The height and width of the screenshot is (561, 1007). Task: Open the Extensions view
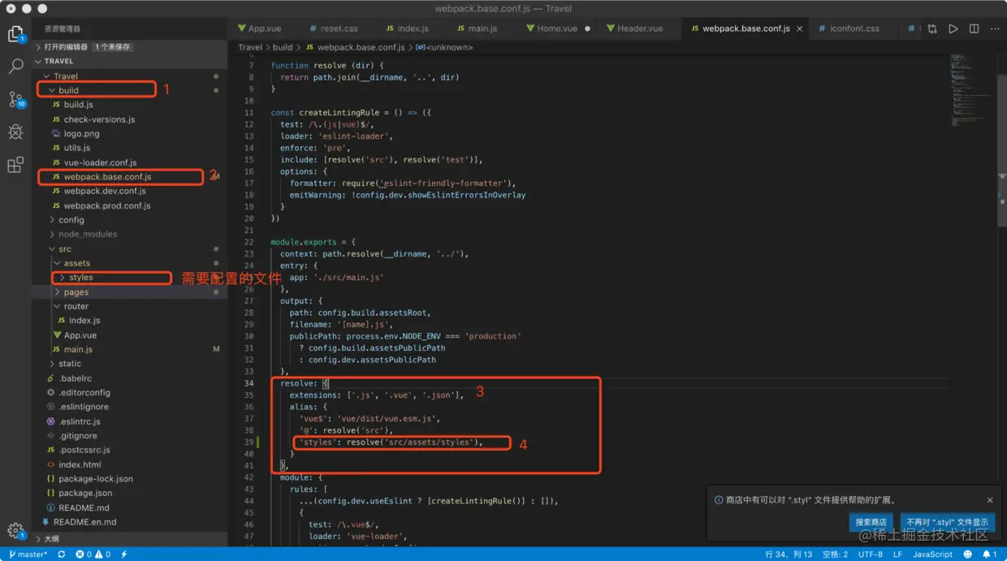tap(15, 166)
